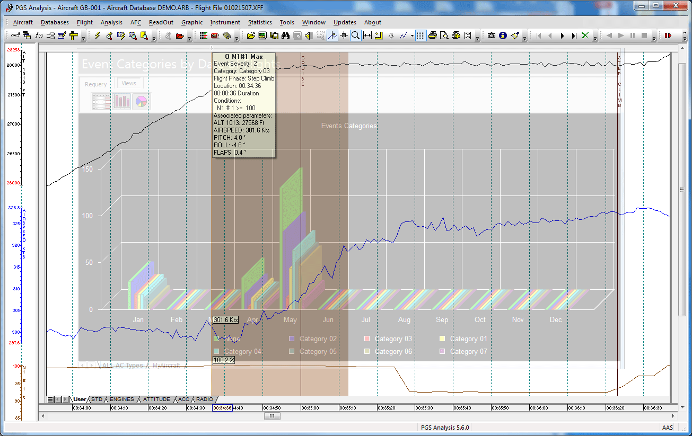Switch to the ATTITUDE tab
Viewport: 692px width, 436px height.
[x=156, y=399]
